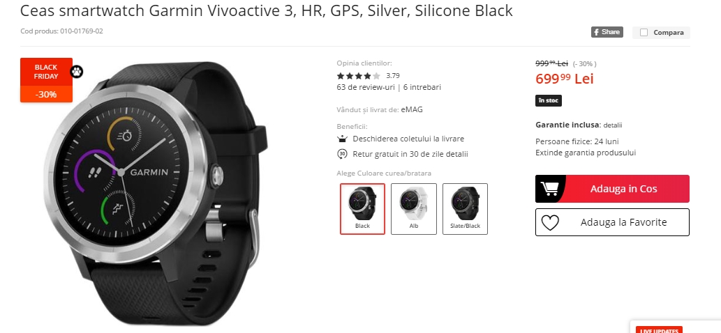Click the Facebook Share button

[607, 32]
